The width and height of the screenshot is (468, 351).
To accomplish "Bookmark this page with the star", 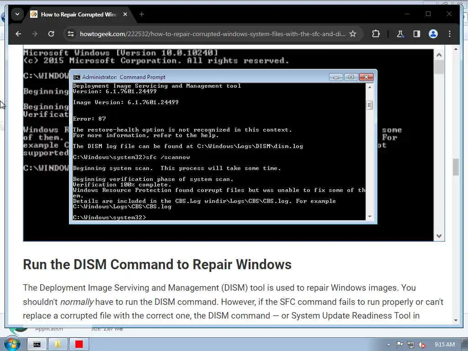I will 353,34.
